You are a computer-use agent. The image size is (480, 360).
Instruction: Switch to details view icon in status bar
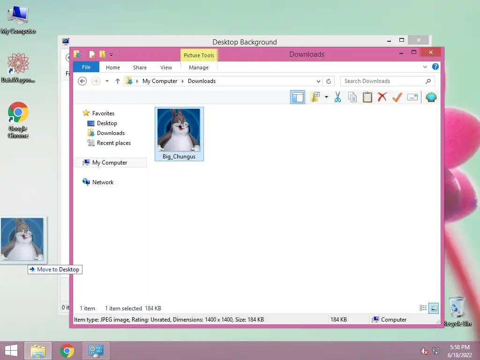point(423,308)
